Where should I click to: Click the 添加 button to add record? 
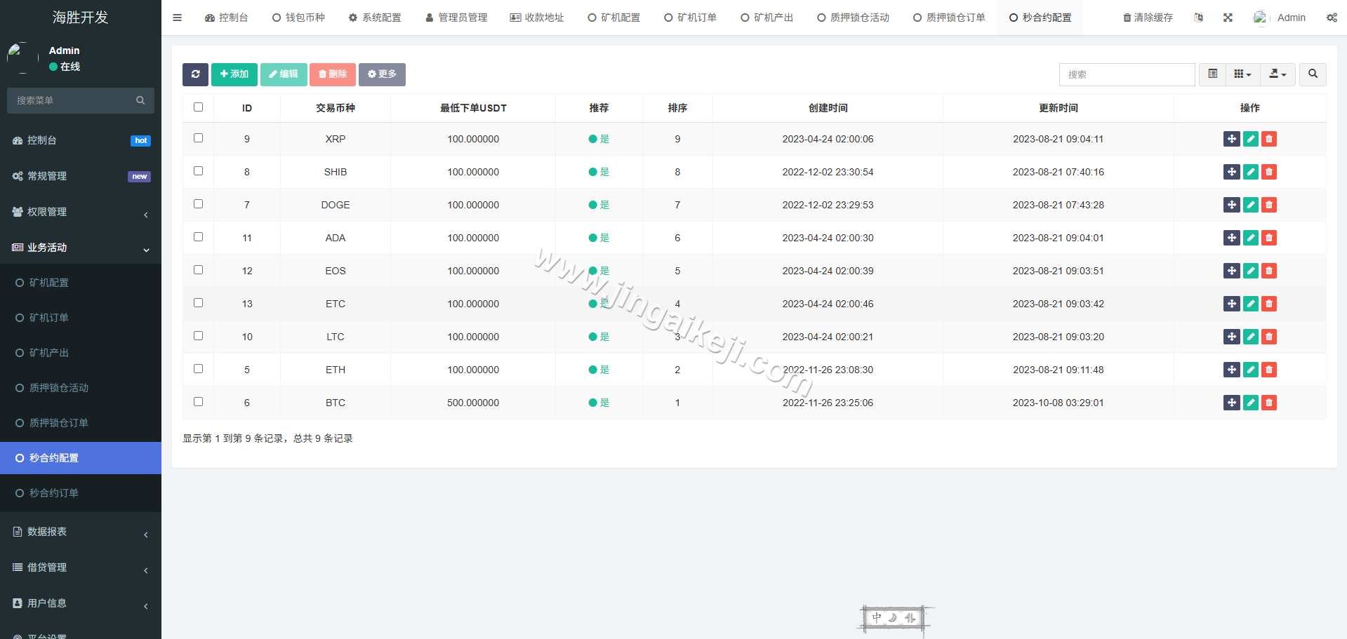(x=234, y=74)
